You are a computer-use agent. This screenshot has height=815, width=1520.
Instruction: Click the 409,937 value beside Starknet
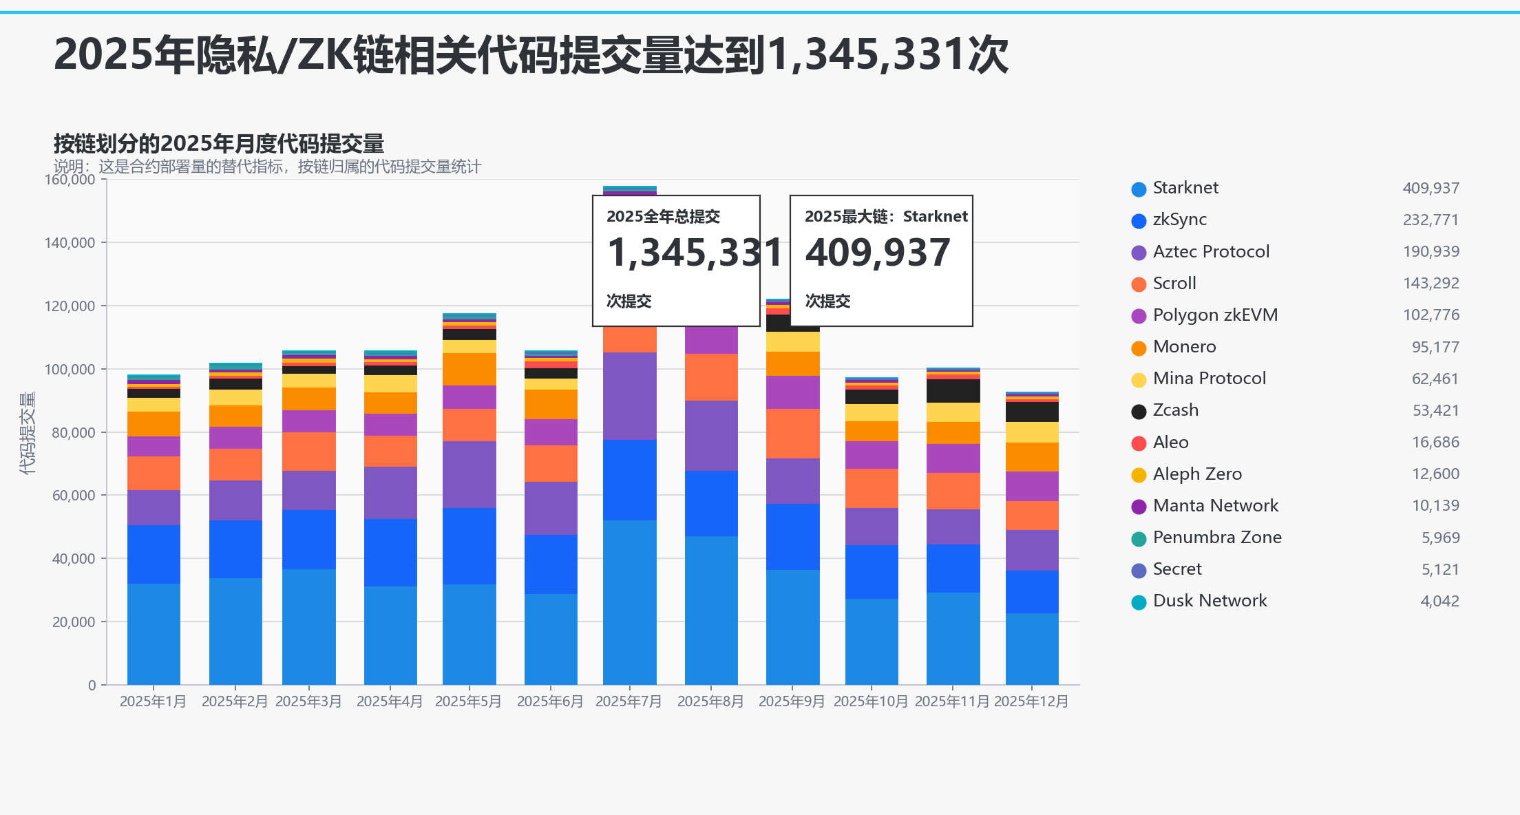(x=1431, y=188)
